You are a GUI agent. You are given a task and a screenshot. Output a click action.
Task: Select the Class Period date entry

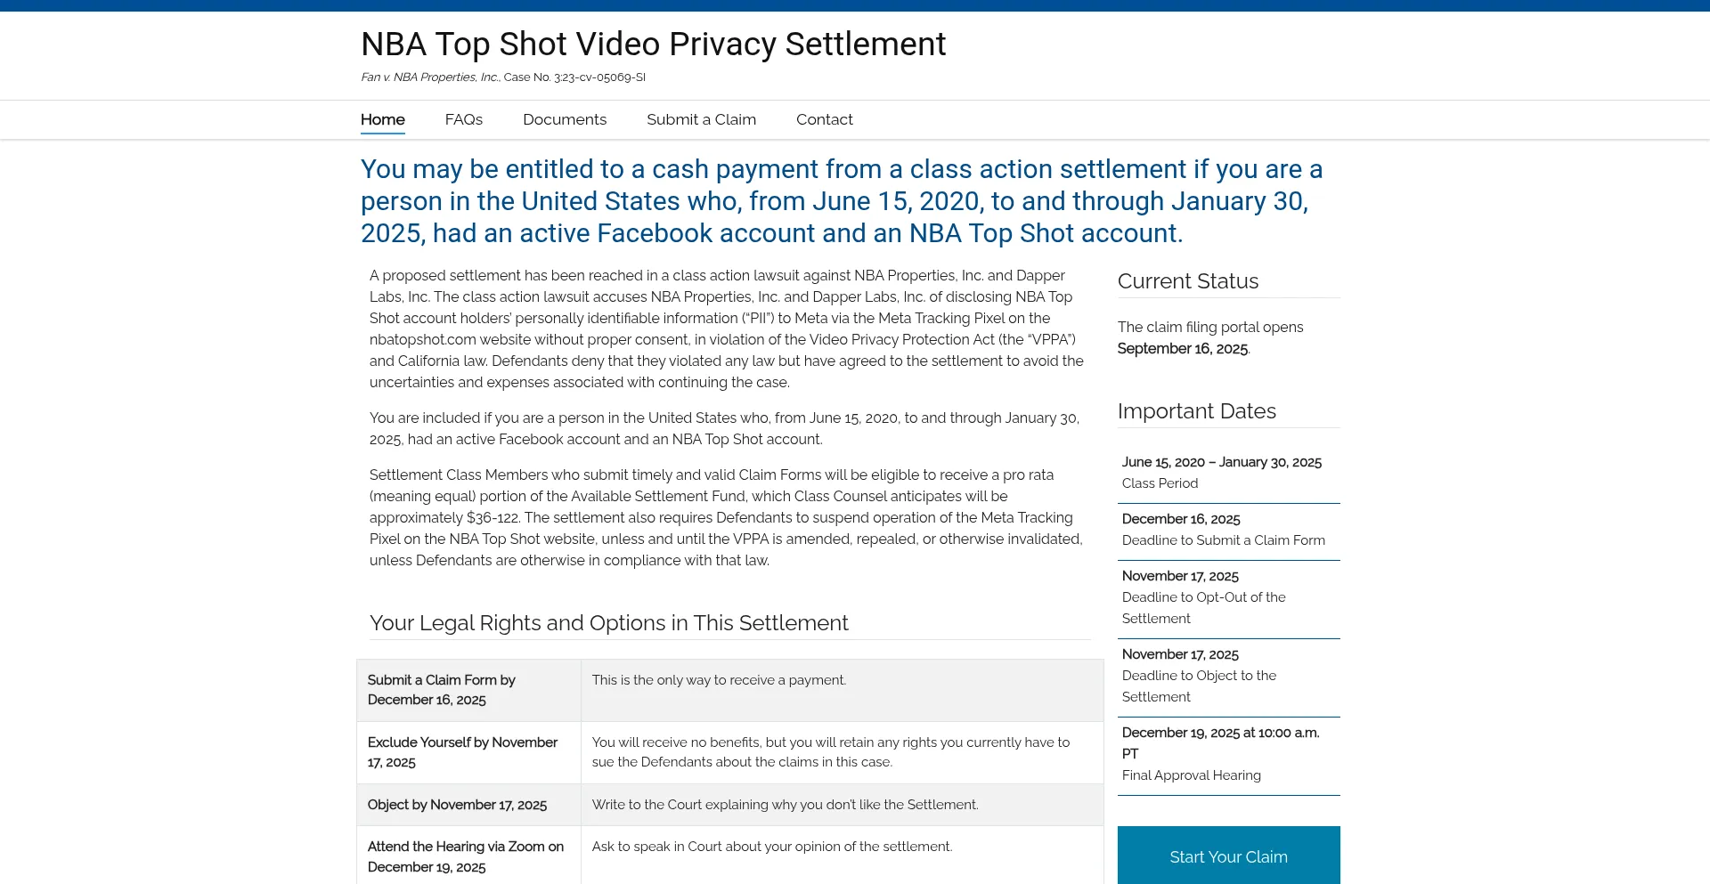pos(1221,473)
